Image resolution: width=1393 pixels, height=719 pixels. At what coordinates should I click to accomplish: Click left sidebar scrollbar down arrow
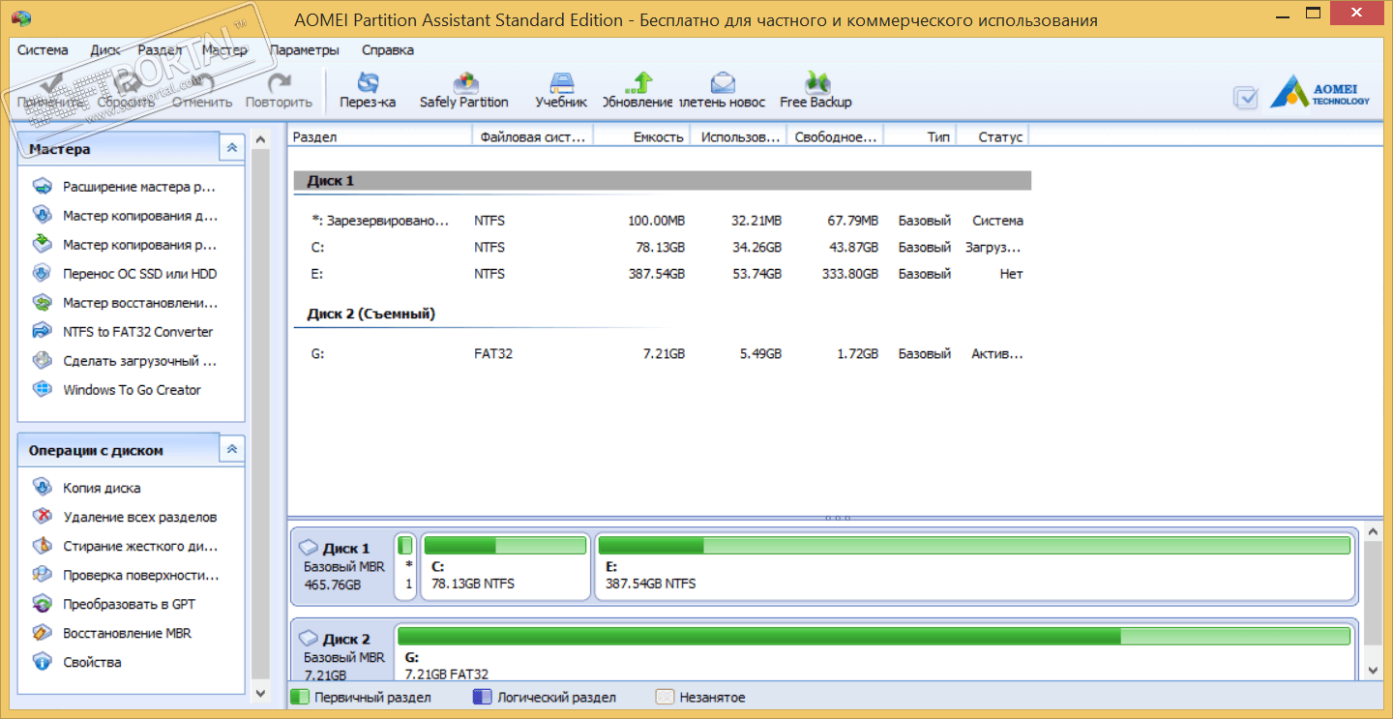(260, 693)
